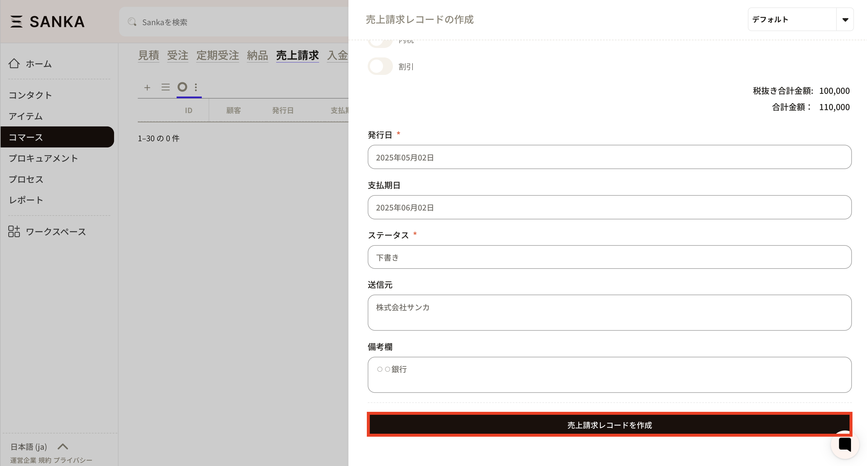867x466 pixels.
Task: Open the デフォルト template dropdown arrow
Action: [845, 20]
